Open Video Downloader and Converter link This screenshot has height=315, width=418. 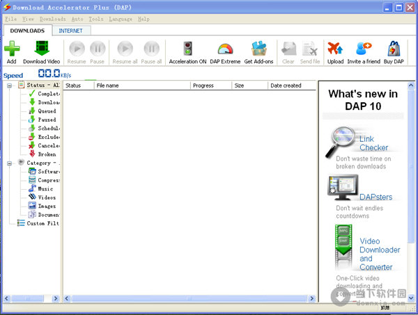380,254
